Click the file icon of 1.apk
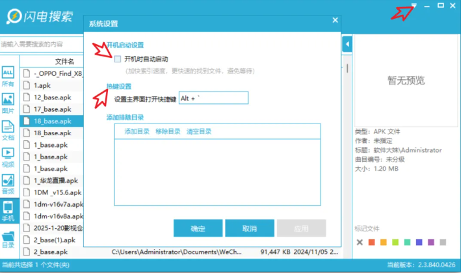Viewport: 461px width, 273px height. 27,85
